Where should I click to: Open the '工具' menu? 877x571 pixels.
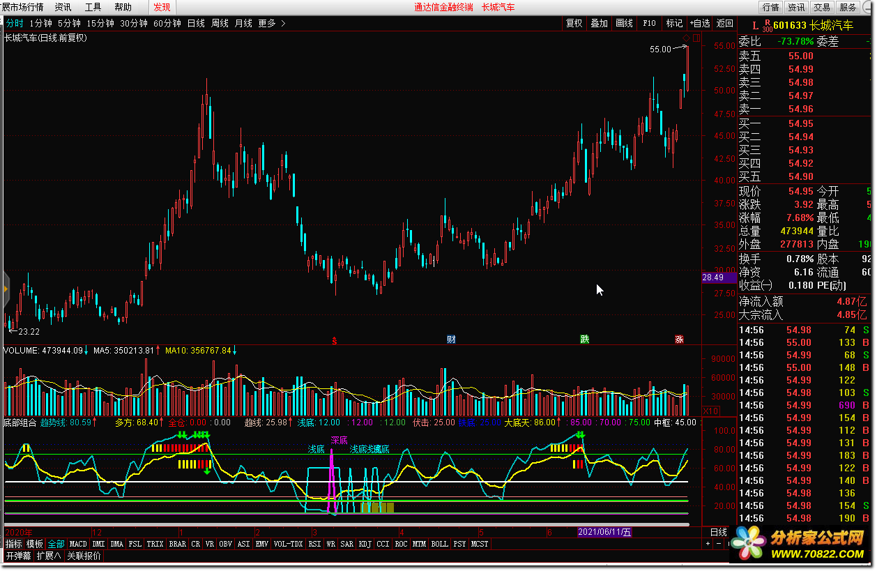[x=93, y=7]
